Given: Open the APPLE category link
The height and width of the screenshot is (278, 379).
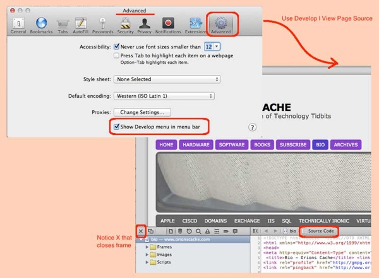Looking at the screenshot, I should tap(167, 221).
